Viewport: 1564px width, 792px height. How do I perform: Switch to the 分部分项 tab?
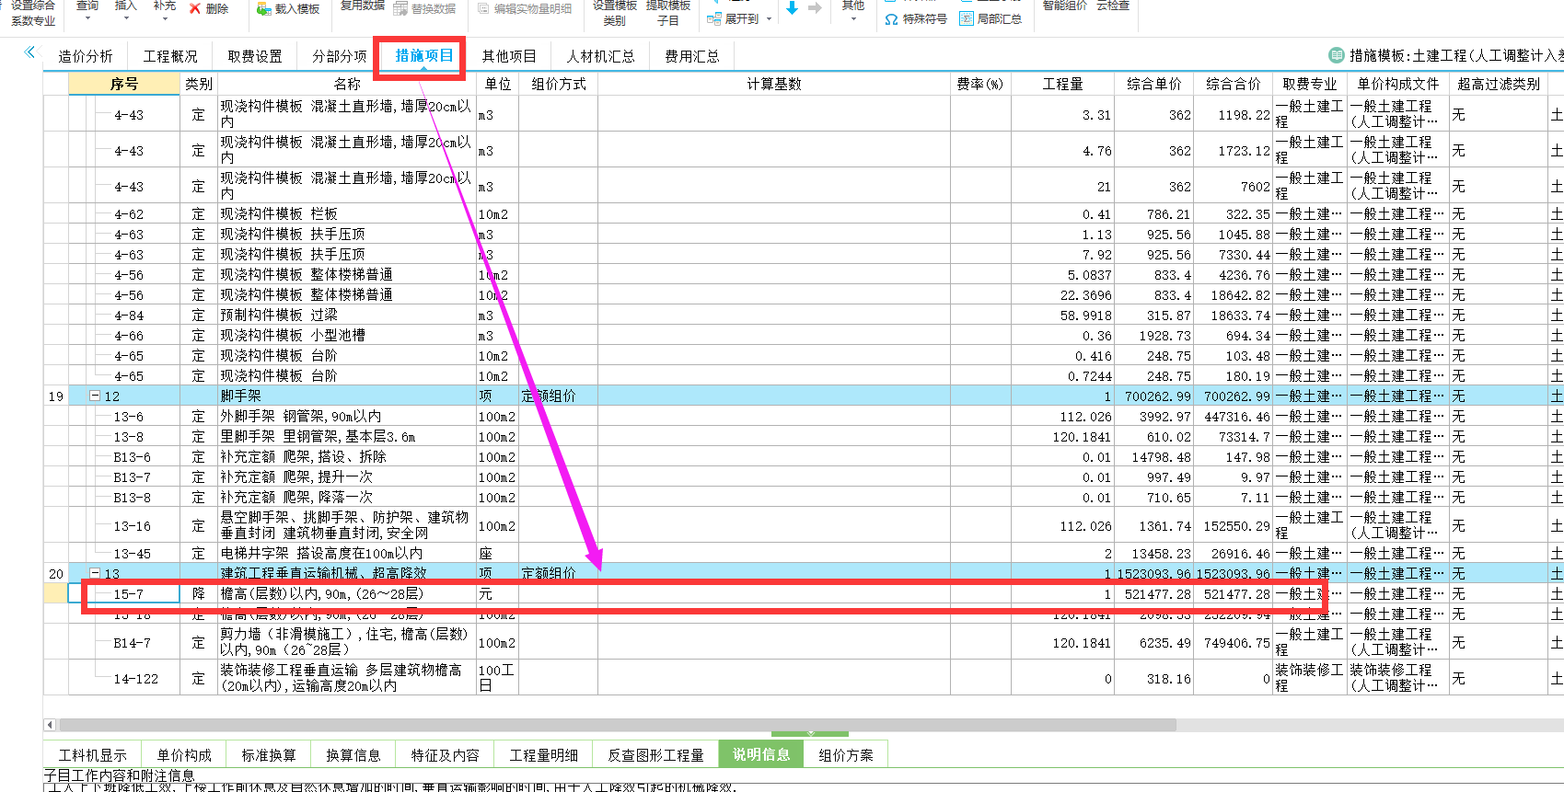click(340, 56)
